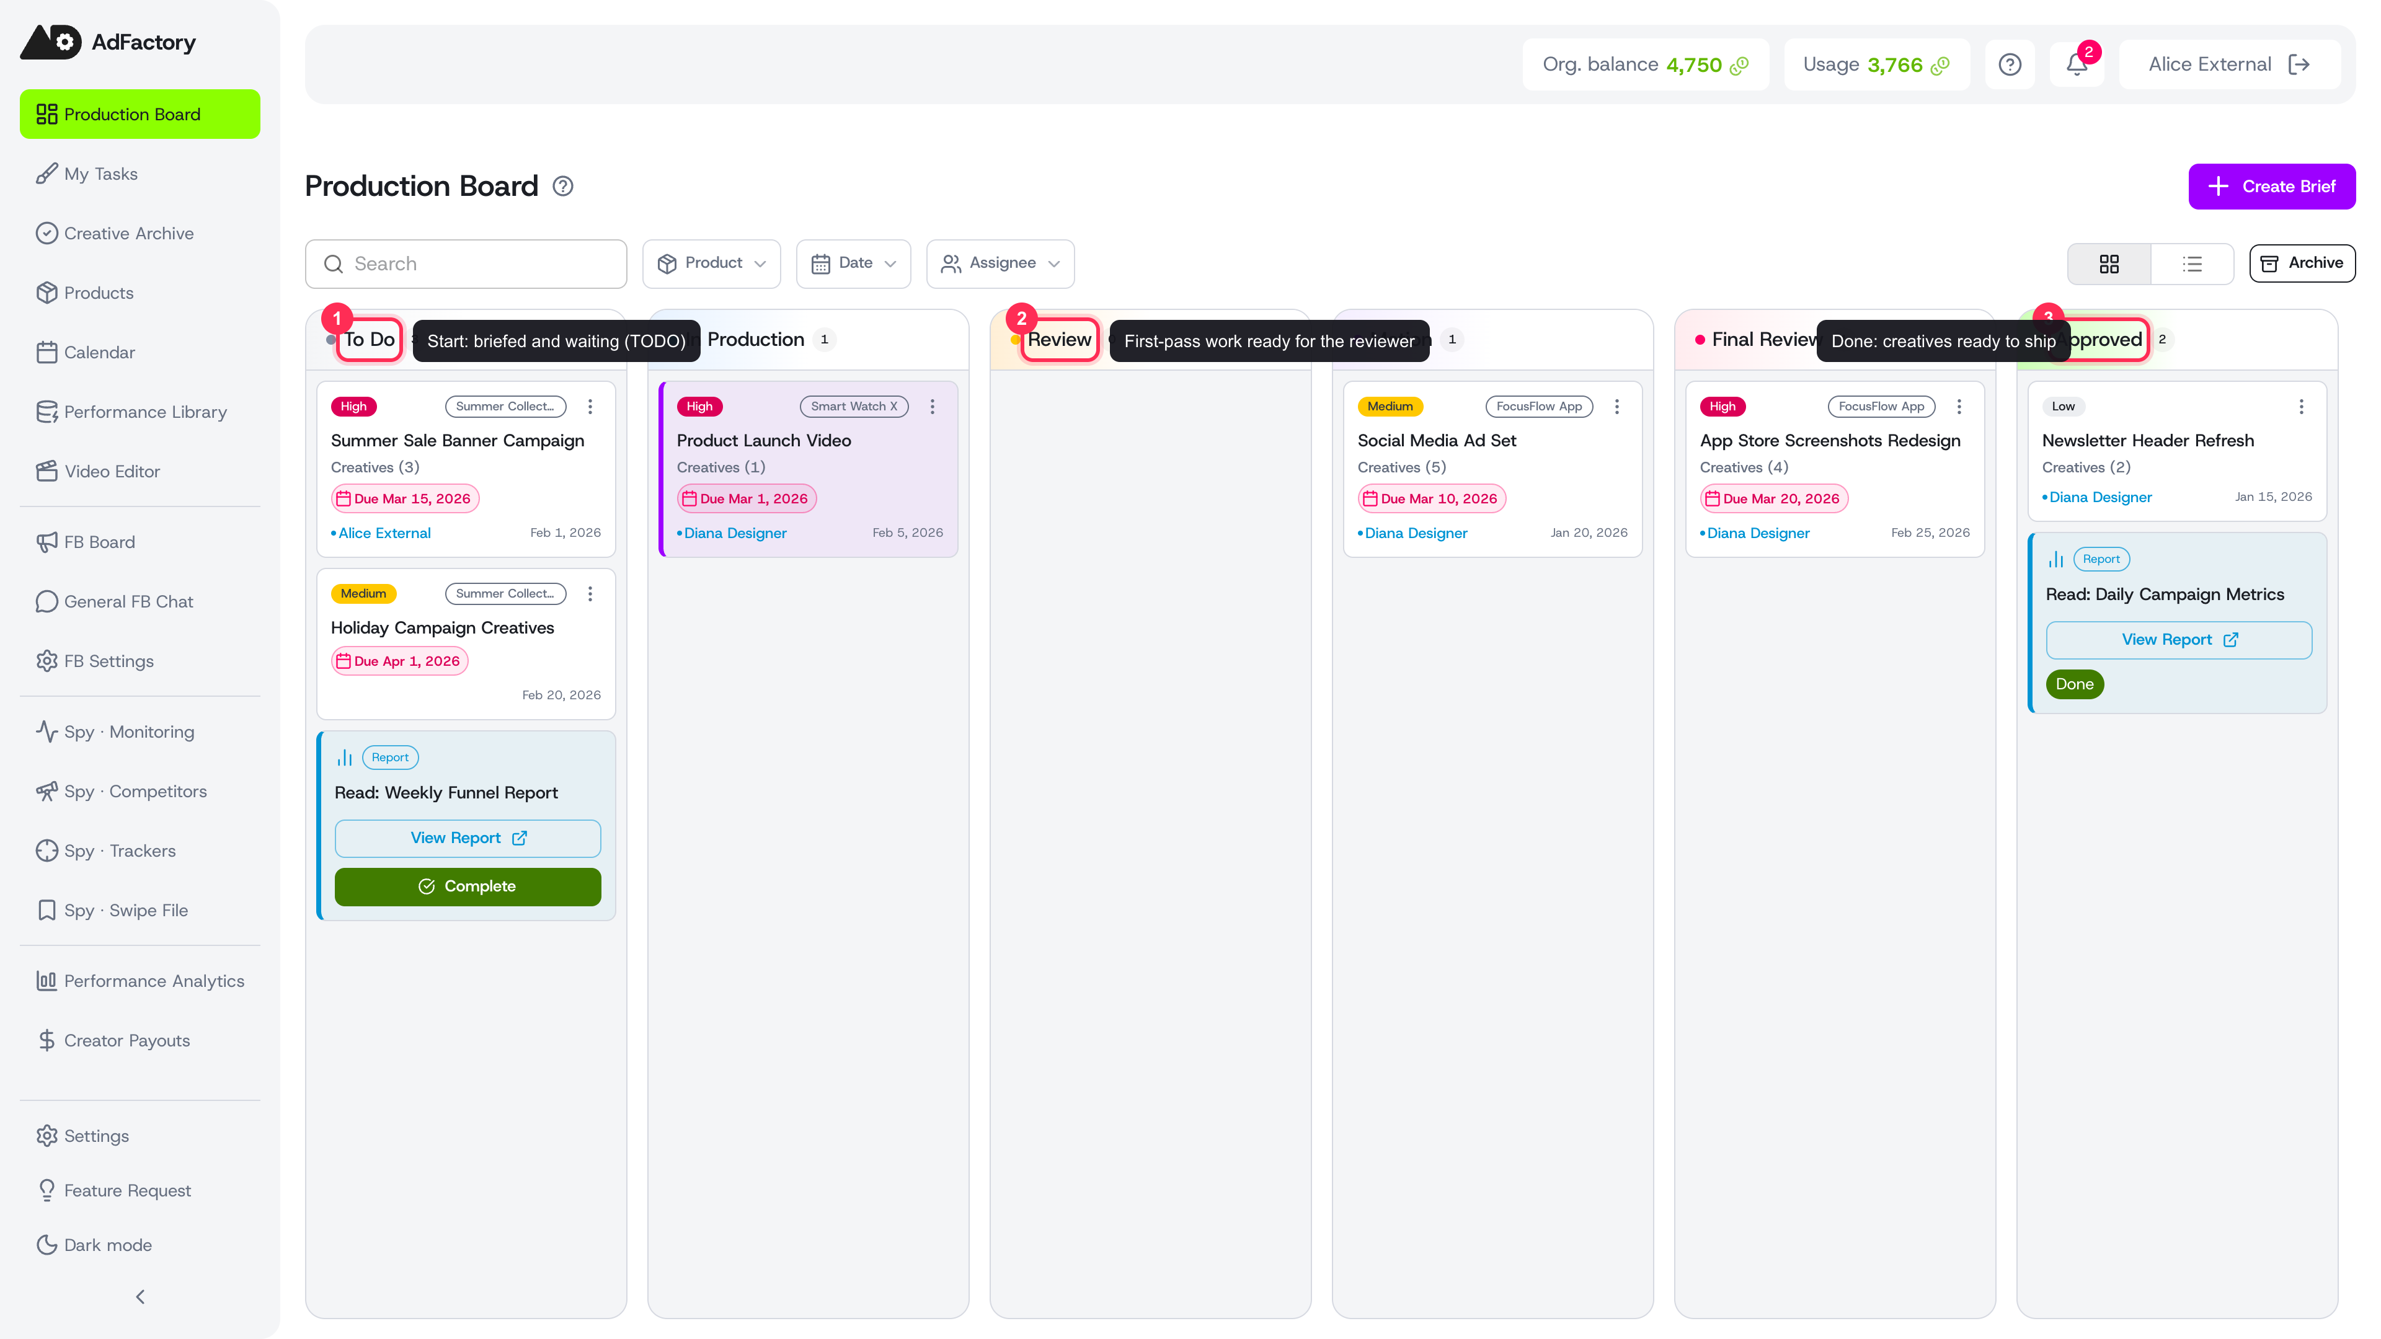
Task: Open Spy · Competitors
Action: tap(140, 792)
